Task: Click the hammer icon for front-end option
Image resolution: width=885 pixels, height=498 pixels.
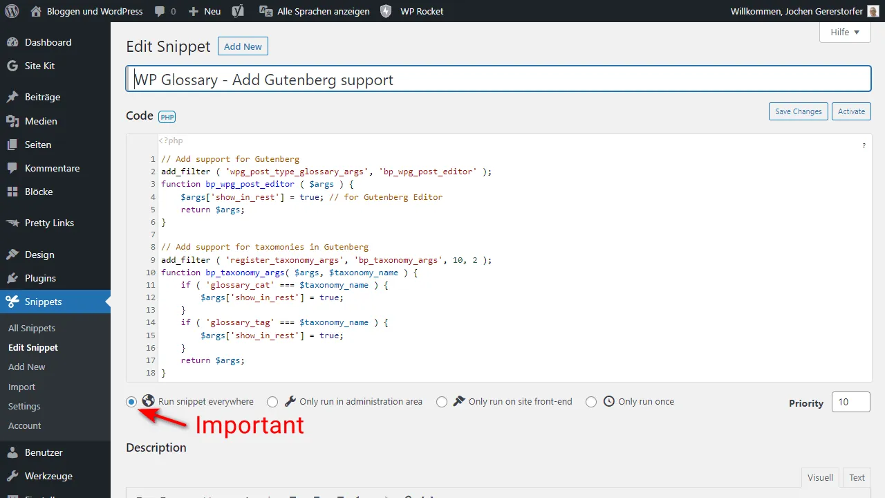Action: tap(459, 401)
